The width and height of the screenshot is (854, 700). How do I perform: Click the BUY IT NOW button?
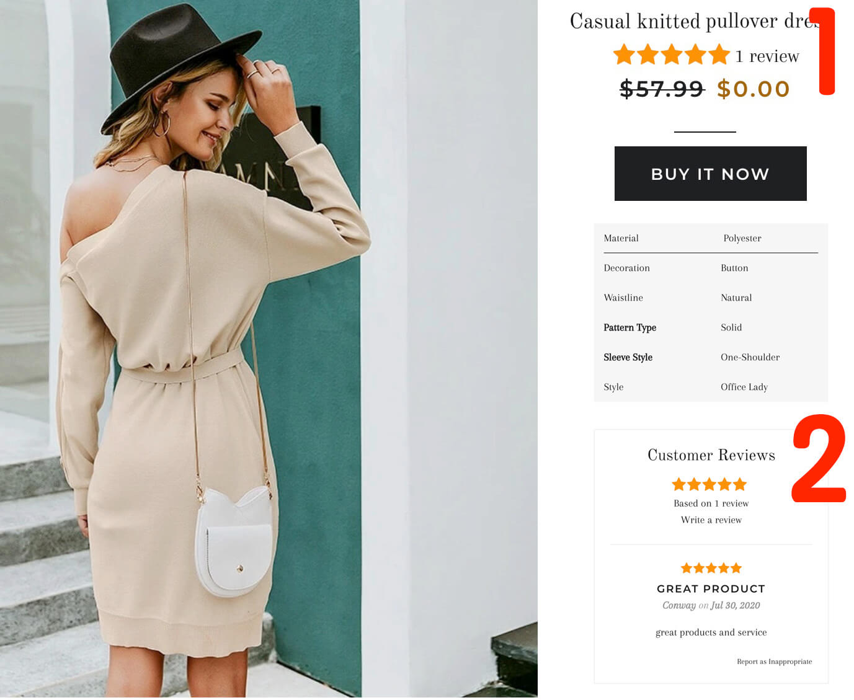point(710,174)
